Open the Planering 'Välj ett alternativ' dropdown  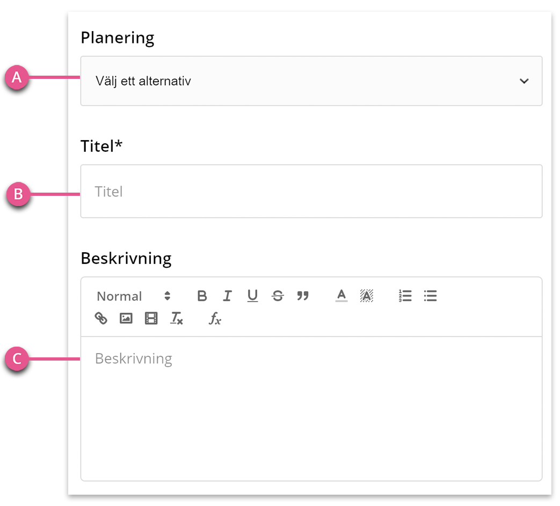pos(311,81)
